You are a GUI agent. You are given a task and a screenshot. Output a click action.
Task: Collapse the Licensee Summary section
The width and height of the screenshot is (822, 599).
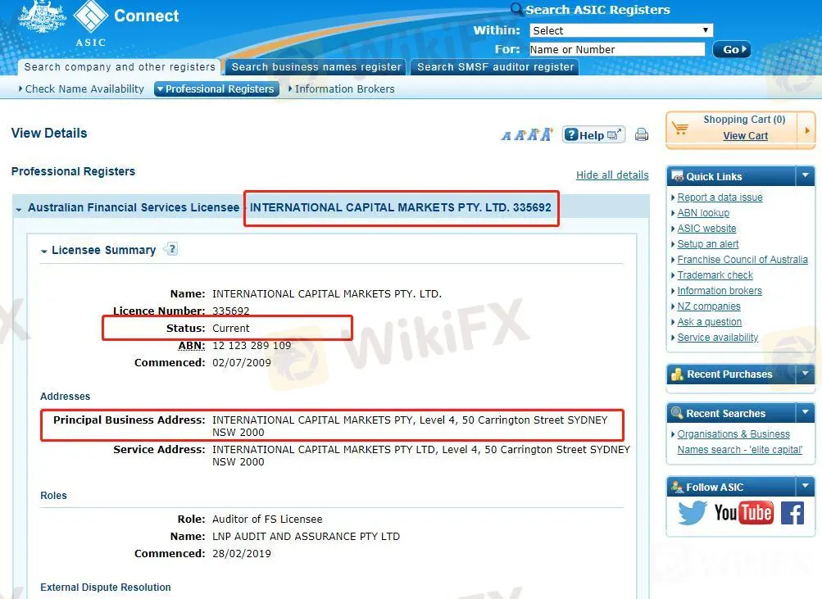(x=44, y=252)
